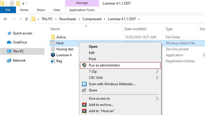Screen dimensions: 205x115
Task: Navigate to Downloads in breadcrumb
Action: pos(67,19)
